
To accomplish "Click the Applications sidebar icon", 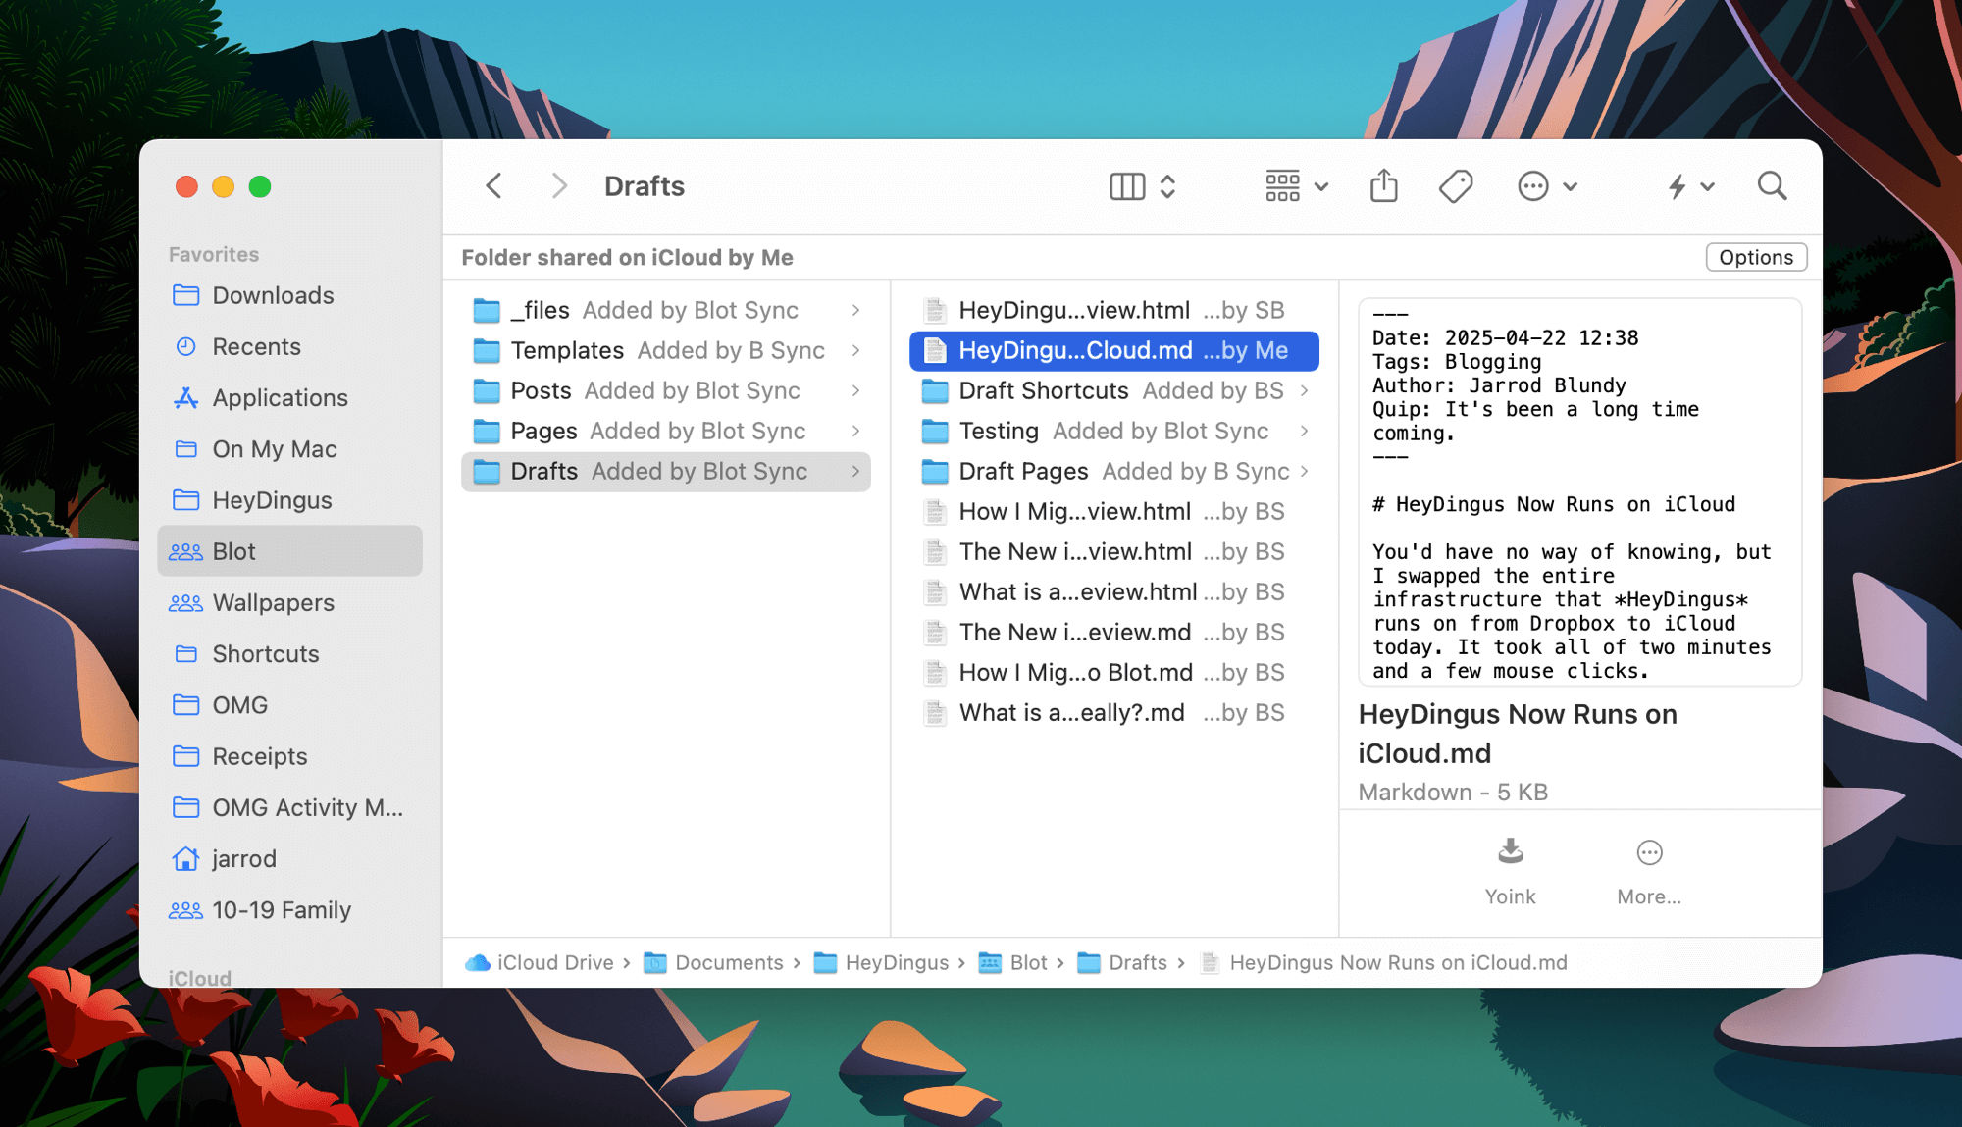I will [x=185, y=398].
